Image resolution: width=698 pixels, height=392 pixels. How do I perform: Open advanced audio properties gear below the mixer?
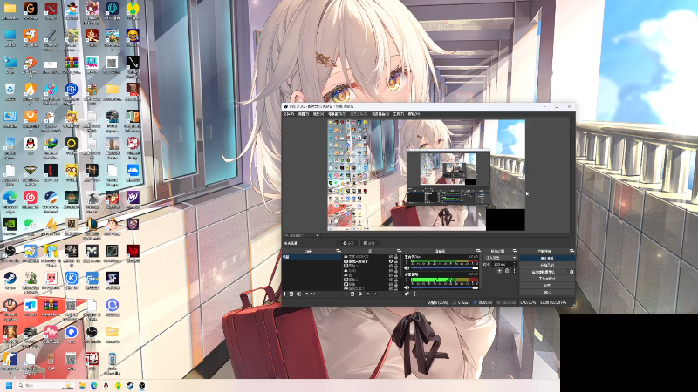407,294
